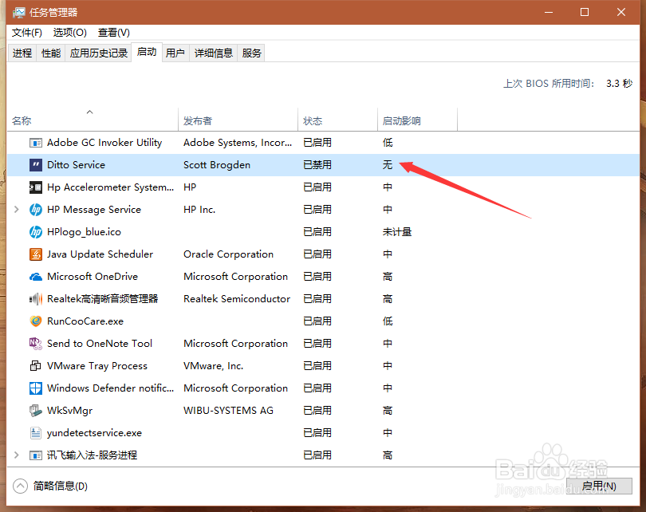
Task: Click the Adobe GC Invoker Utility icon
Action: (x=36, y=143)
